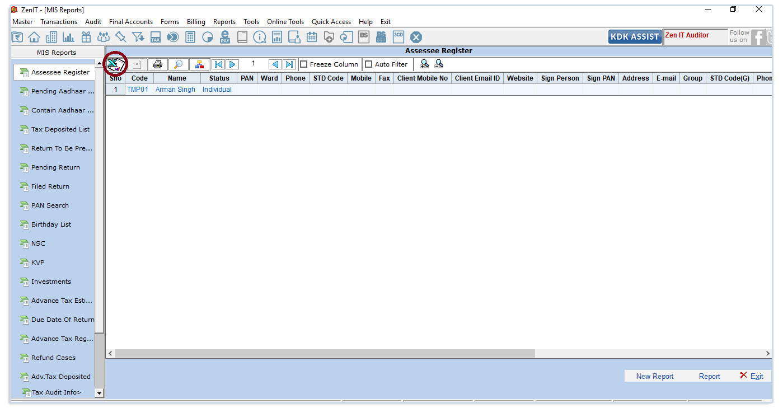Click the Exit button with red X

[x=752, y=376]
